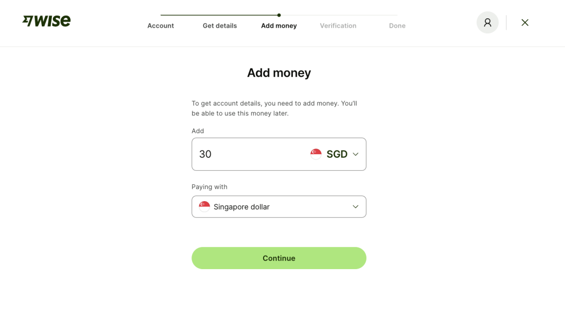
Task: Open the Singapore dollar payment dropdown
Action: (x=355, y=207)
